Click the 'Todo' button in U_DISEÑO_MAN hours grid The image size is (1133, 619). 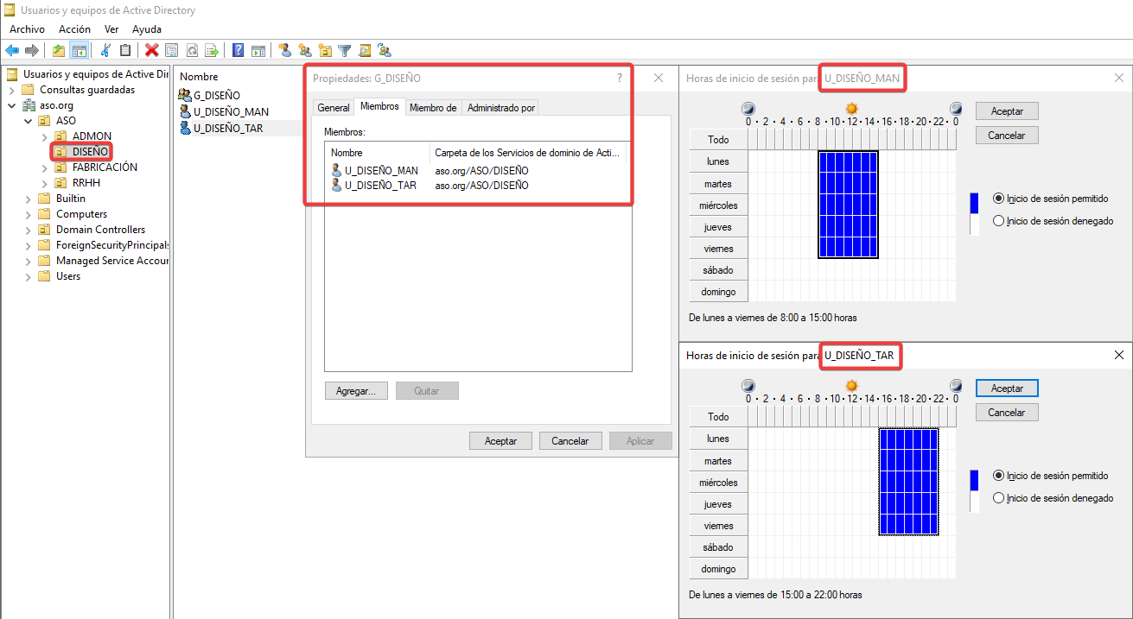718,140
